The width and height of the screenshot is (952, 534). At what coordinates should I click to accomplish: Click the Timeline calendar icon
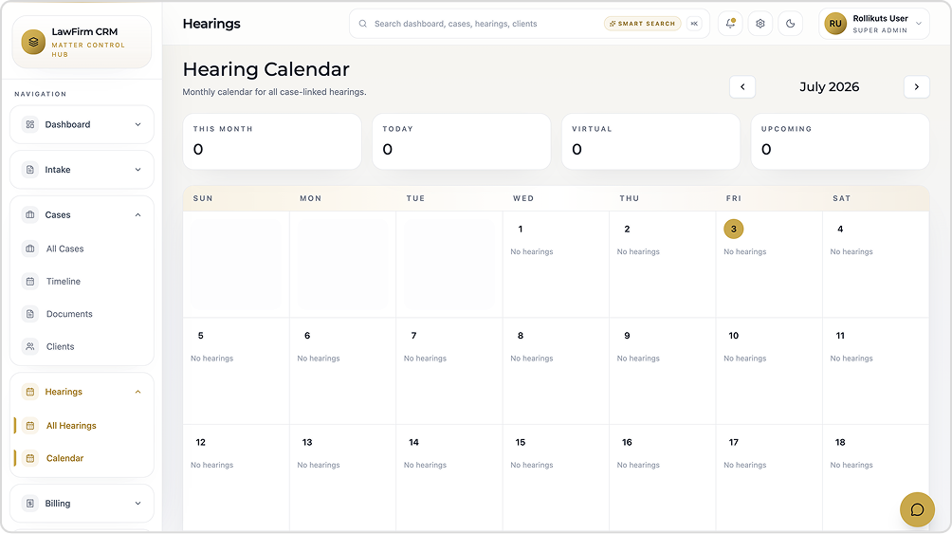tap(29, 282)
